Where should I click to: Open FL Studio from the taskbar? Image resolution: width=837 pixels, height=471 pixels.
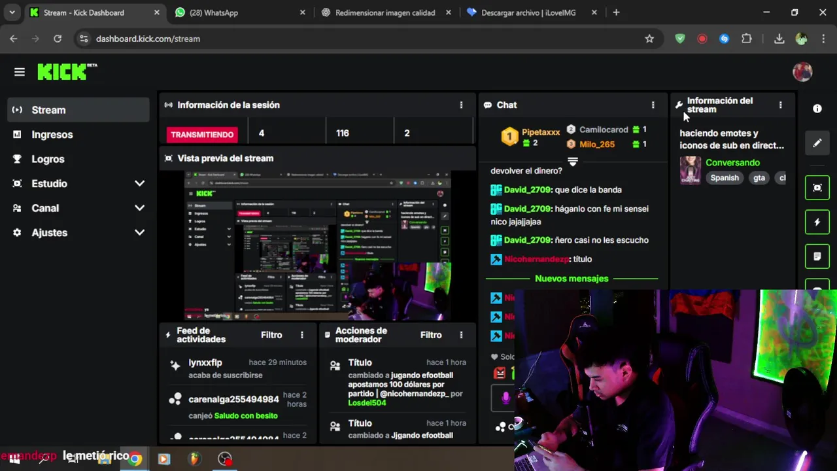[195, 459]
